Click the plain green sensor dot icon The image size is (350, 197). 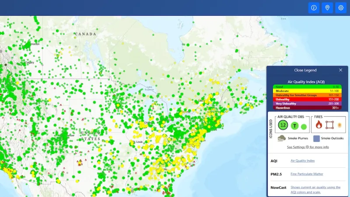[304, 127]
